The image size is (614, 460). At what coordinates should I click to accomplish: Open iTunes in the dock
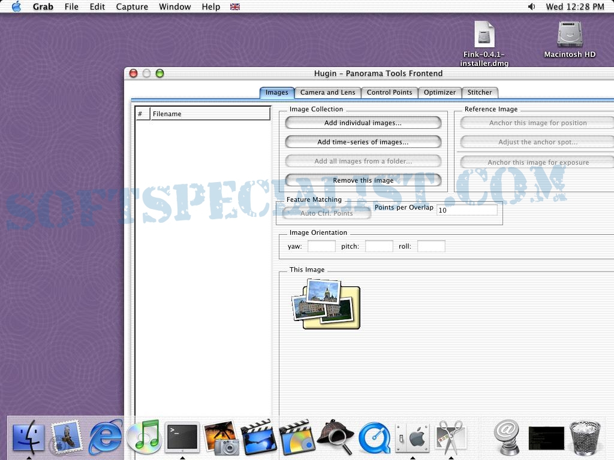click(144, 437)
